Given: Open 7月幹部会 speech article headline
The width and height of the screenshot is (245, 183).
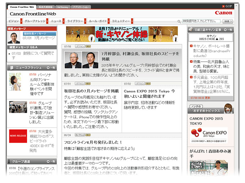Looking at the screenshot, I should click(x=140, y=56).
